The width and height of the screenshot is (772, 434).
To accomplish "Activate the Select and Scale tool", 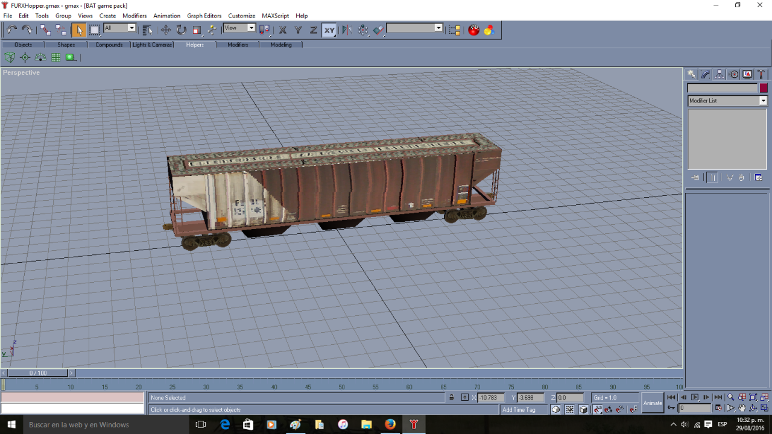I will pos(197,30).
